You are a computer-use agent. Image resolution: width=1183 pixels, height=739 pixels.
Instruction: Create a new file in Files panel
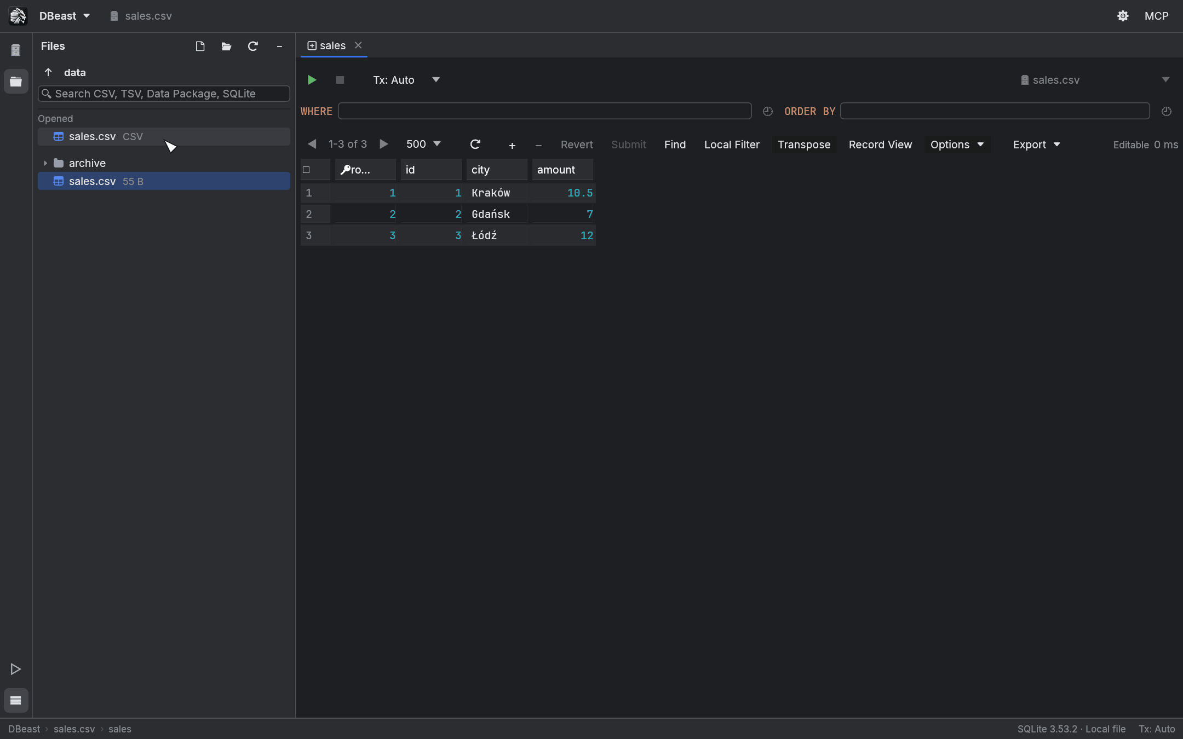200,47
